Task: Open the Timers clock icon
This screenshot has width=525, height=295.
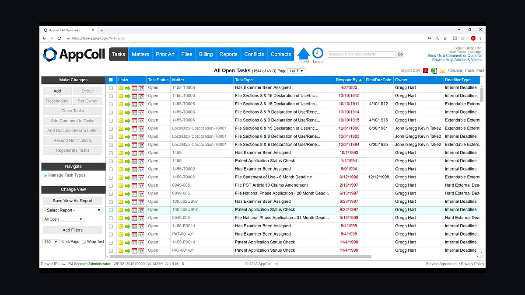Action: 318,53
